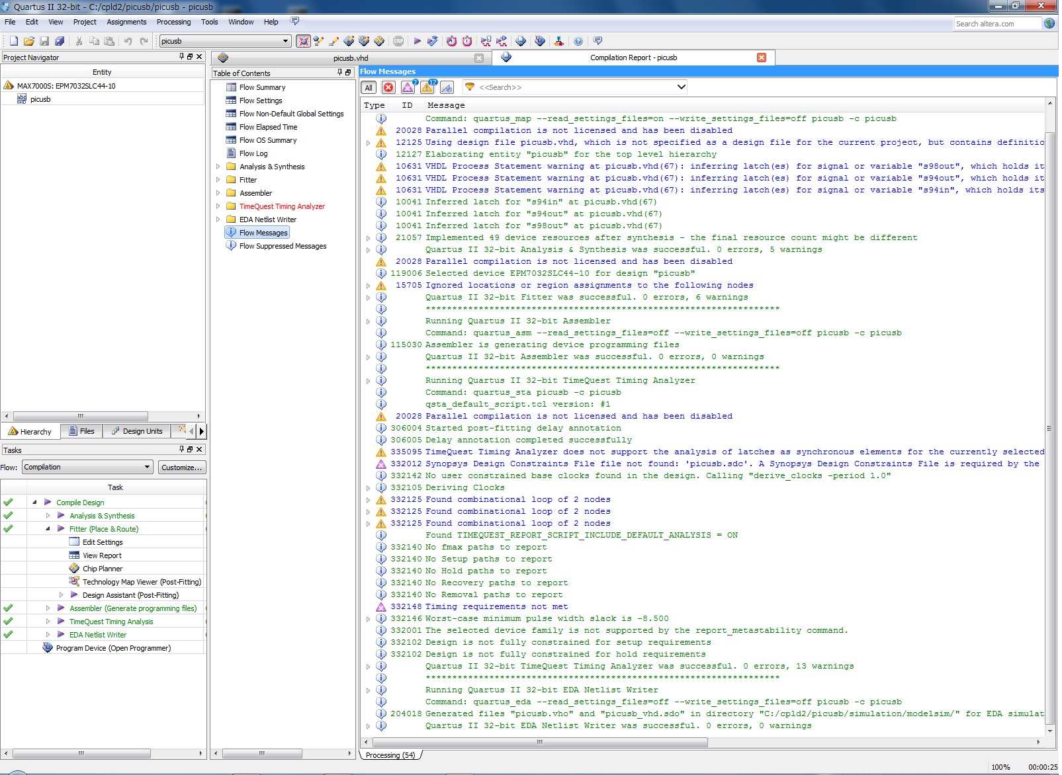Click the first red clock TimeQuest icon

pos(451,41)
